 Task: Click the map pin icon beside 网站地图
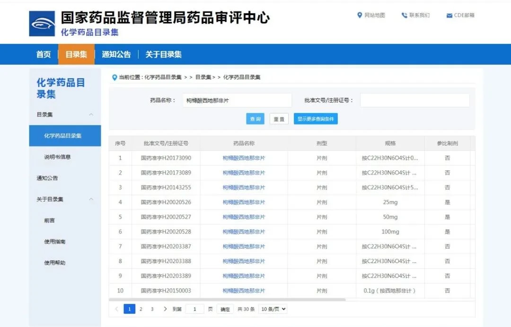[x=360, y=15]
